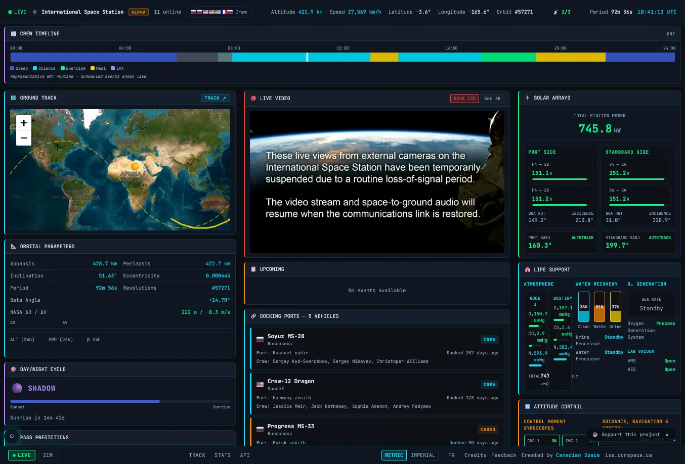Click the Exercise legend color swatch
This screenshot has height=464, width=685.
63,68
